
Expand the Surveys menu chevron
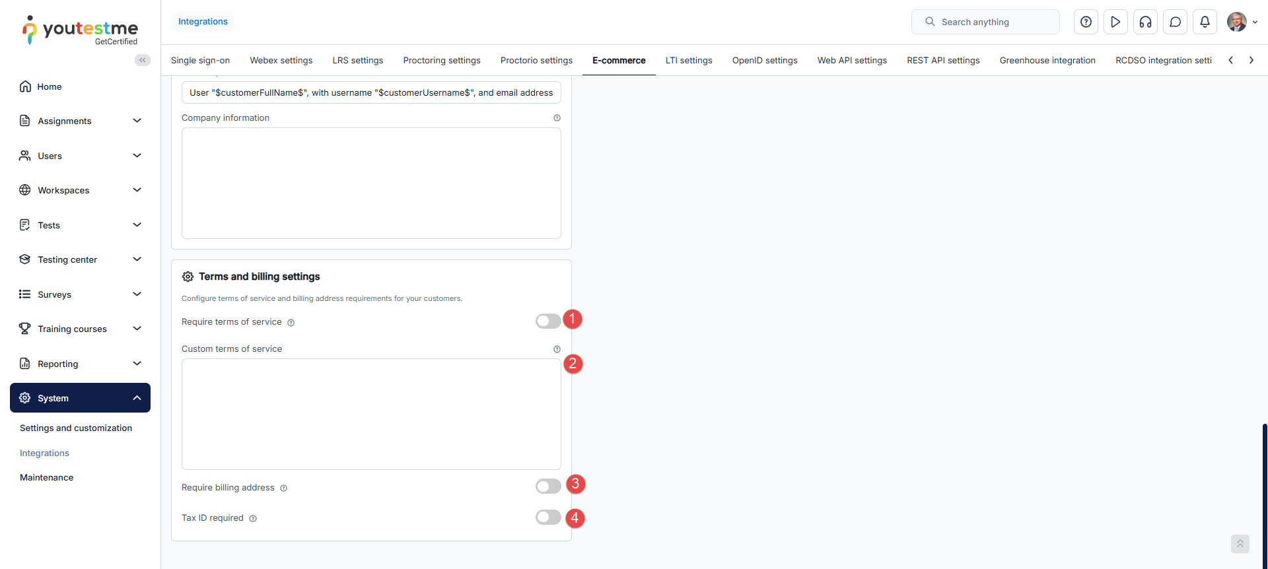click(137, 294)
